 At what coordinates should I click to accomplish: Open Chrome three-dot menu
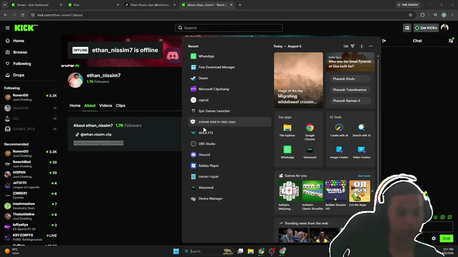click(x=453, y=15)
